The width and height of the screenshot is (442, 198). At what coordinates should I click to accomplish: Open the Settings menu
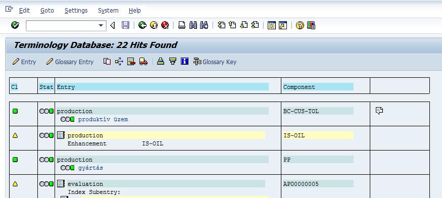click(76, 11)
